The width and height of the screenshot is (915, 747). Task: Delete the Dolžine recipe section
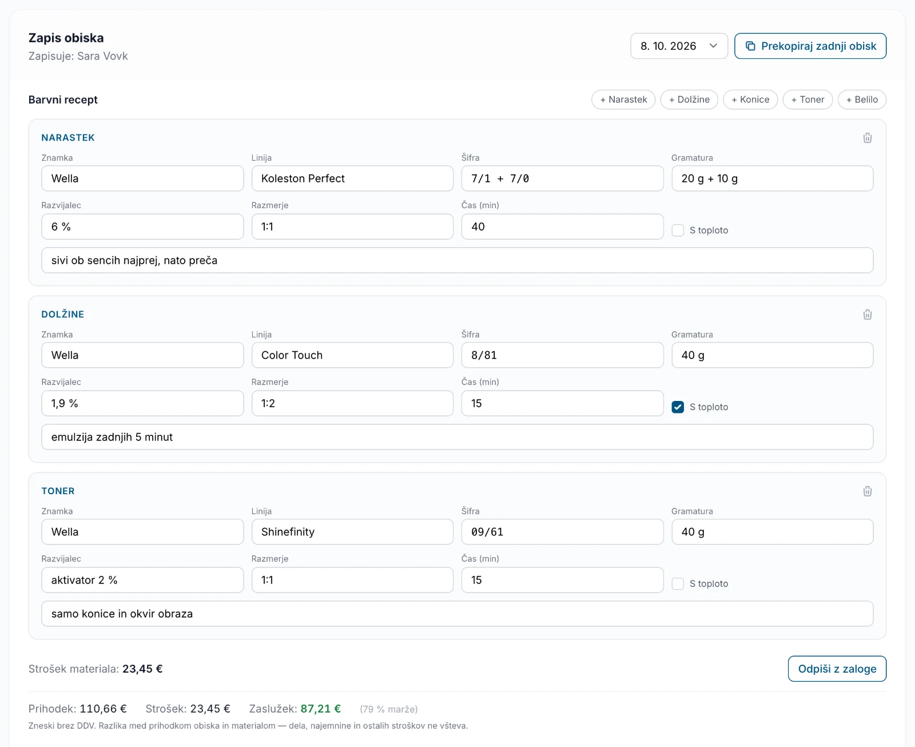click(x=868, y=315)
